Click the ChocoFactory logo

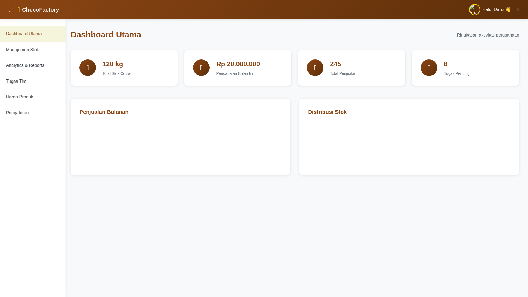pos(38,10)
